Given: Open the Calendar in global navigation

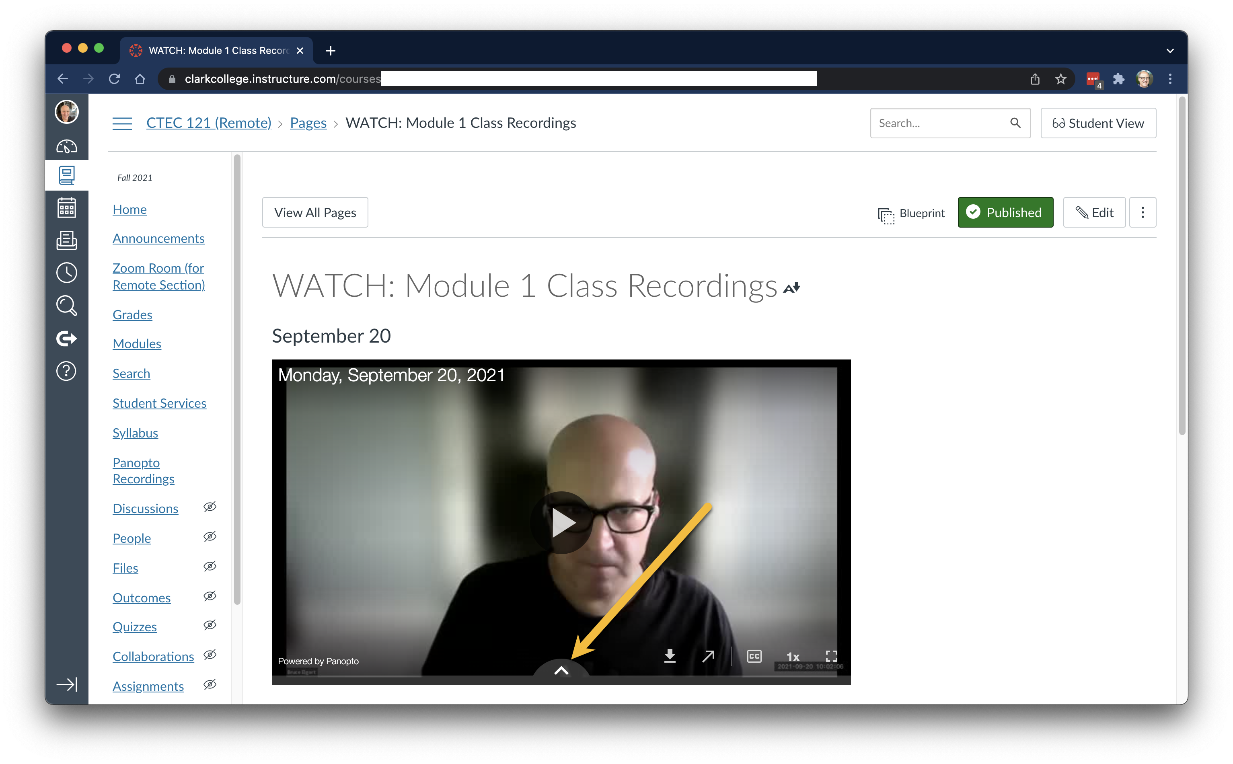Looking at the screenshot, I should pos(66,207).
